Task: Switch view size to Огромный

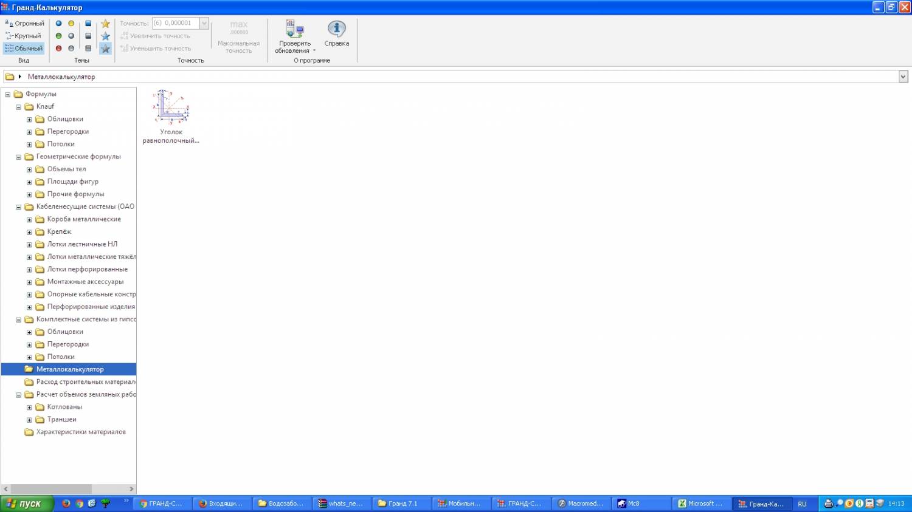Action: pos(24,23)
